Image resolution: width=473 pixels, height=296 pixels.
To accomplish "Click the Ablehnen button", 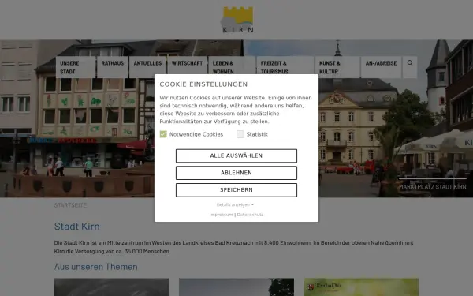I will click(236, 173).
